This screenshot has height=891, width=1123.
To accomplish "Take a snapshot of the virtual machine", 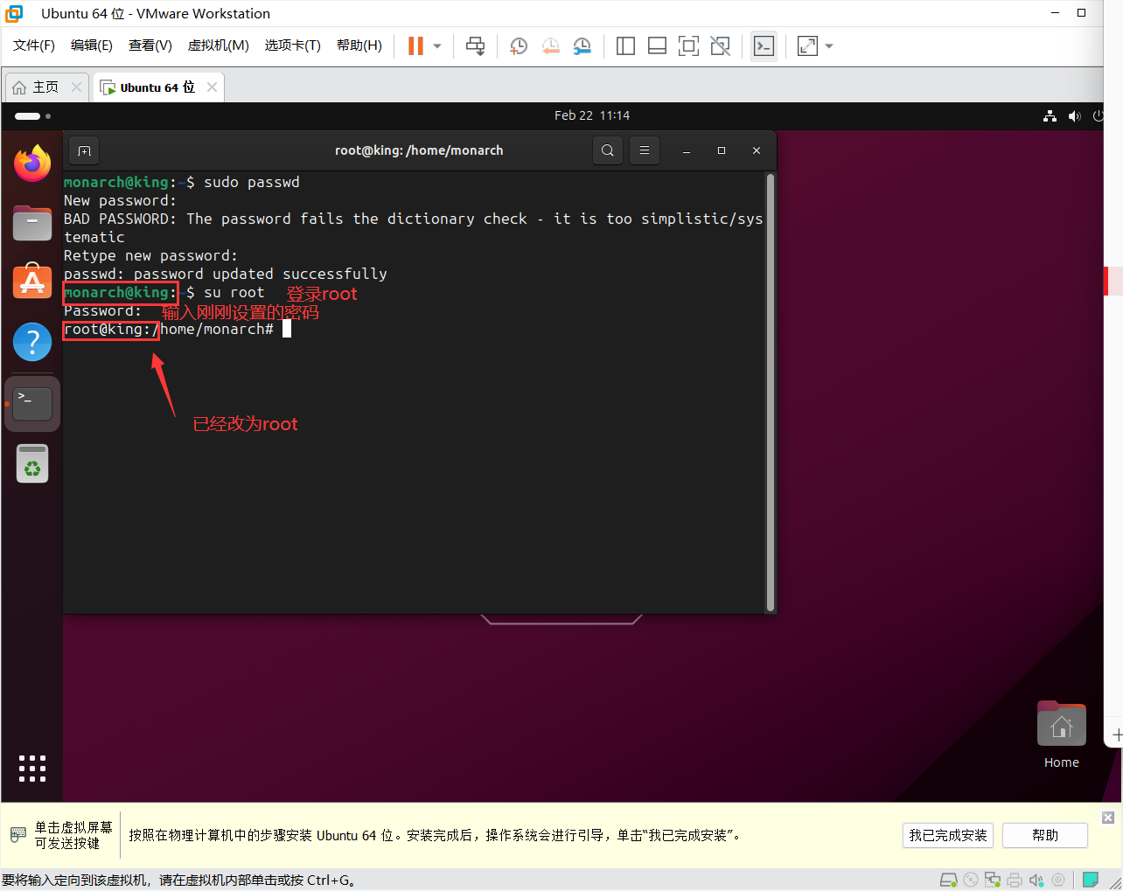I will click(518, 45).
